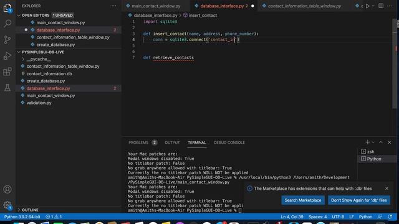
Task: Change end of line sequence LF
Action: pos(352,217)
